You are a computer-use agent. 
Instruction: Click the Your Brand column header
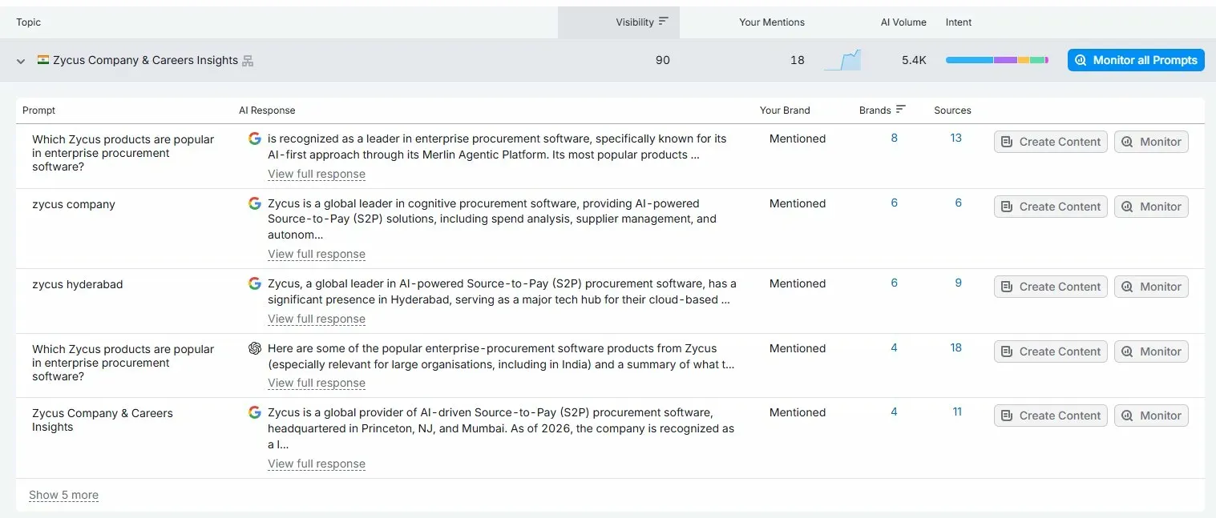(x=785, y=110)
